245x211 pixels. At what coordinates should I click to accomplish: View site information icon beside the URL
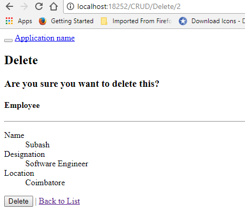tap(70, 7)
